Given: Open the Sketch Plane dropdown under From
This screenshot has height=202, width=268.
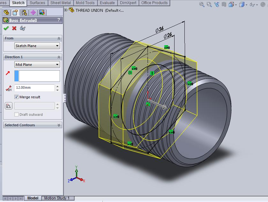Looking at the screenshot, I should (37, 45).
